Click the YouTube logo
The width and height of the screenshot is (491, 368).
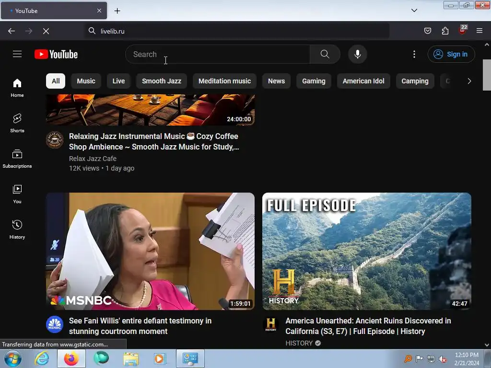point(56,54)
